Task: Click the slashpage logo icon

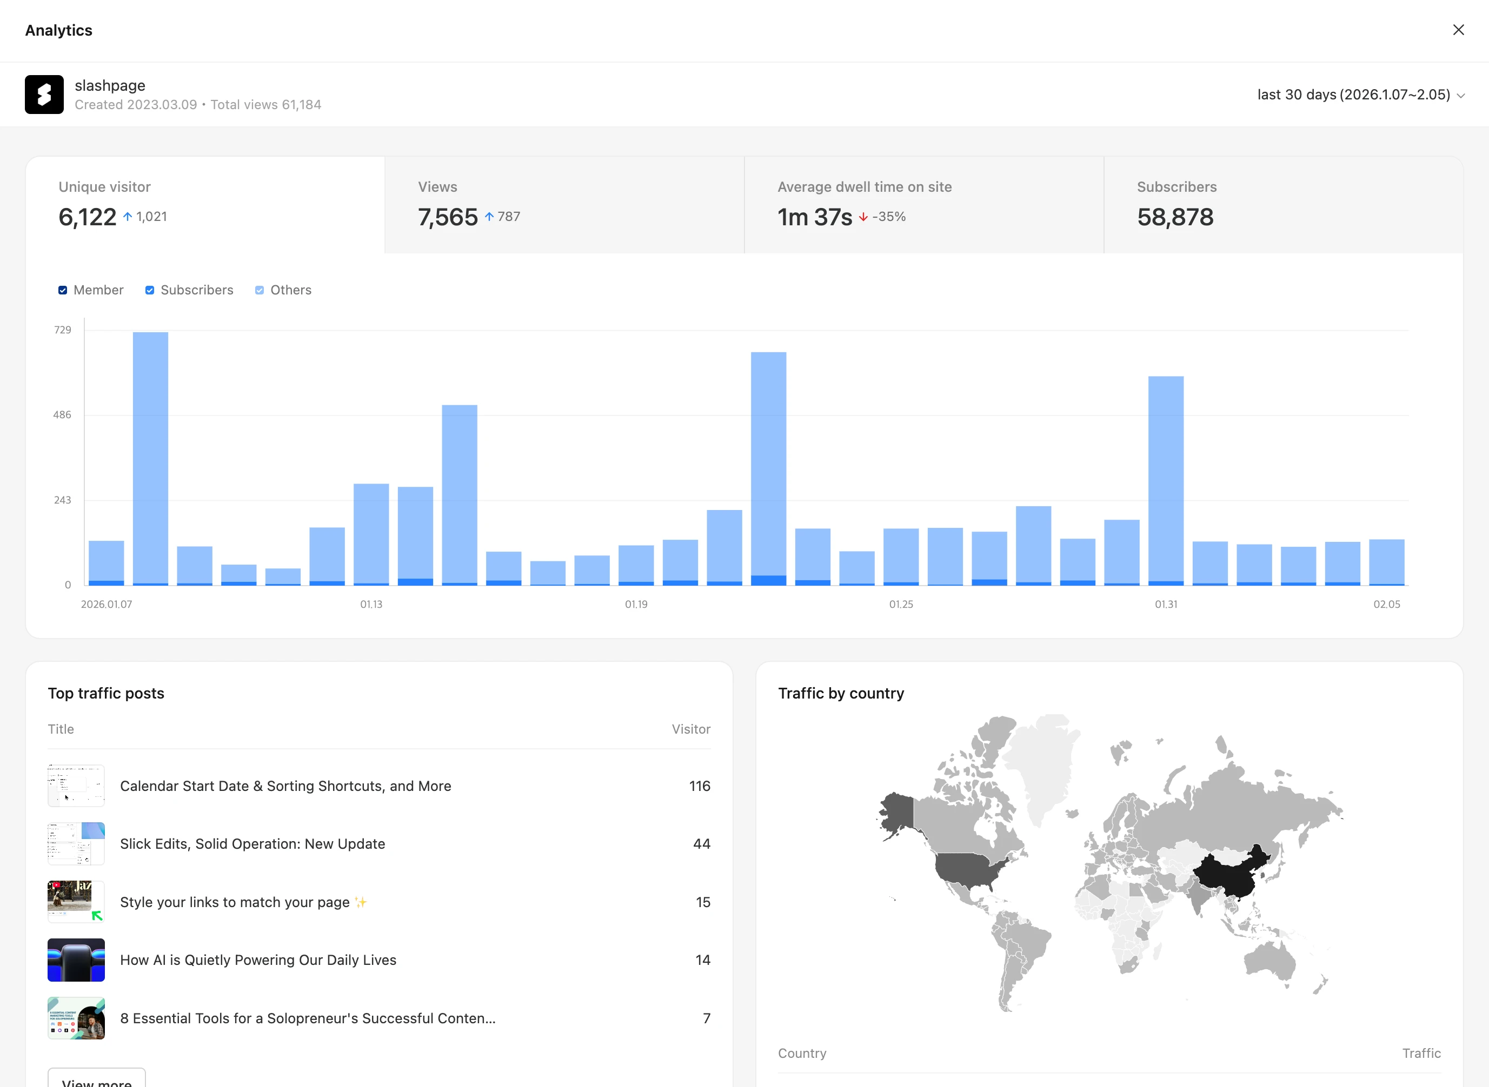Action: 44,94
